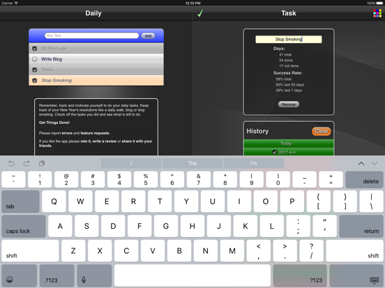Select the Stop Smoking task row
Image resolution: width=385 pixels, height=288 pixels.
[x=96, y=80]
